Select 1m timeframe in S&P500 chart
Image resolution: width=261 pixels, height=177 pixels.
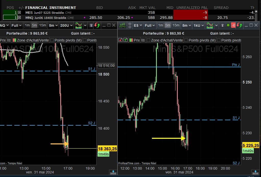click(x=160, y=25)
